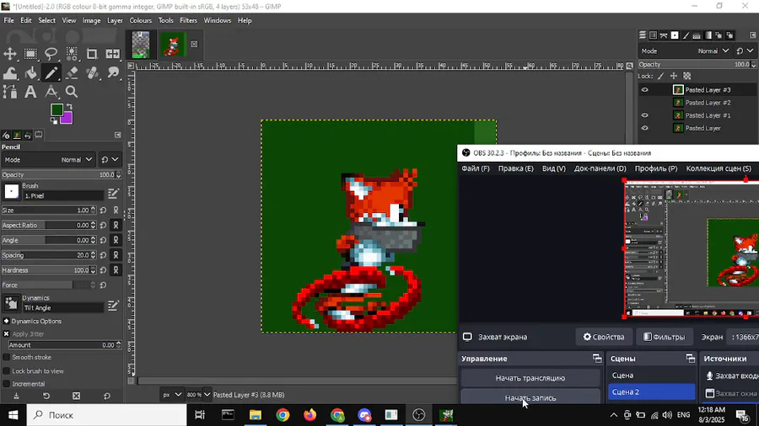Swap foreground and background colours

click(69, 106)
